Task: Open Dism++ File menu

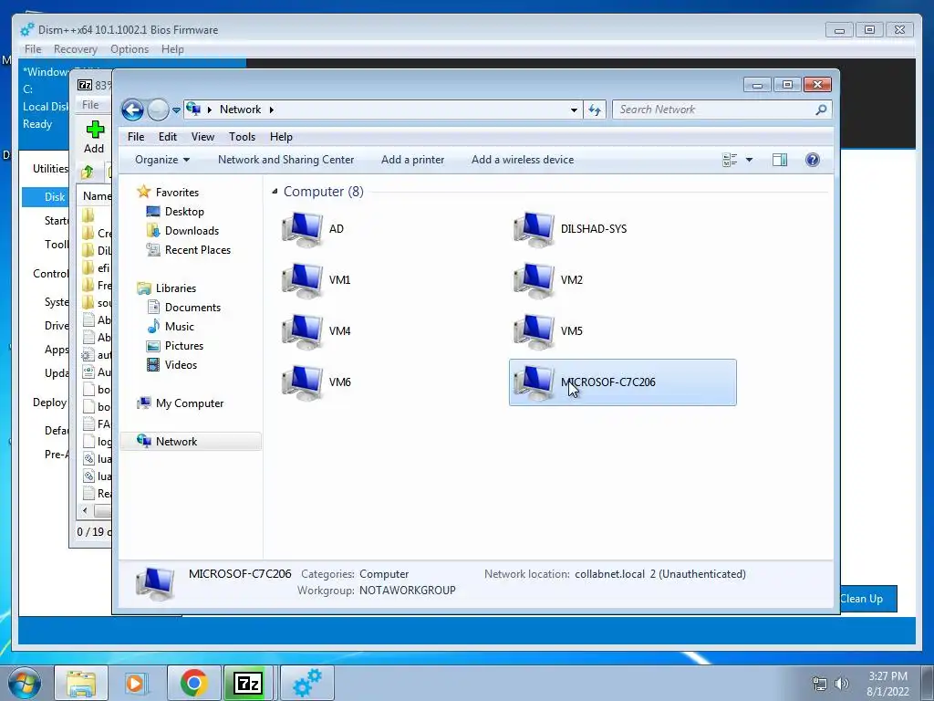Action: pyautogui.click(x=33, y=49)
